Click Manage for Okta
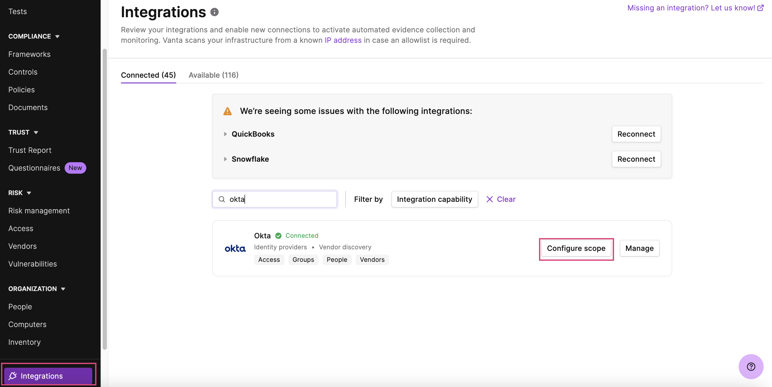Image resolution: width=772 pixels, height=387 pixels. click(639, 249)
